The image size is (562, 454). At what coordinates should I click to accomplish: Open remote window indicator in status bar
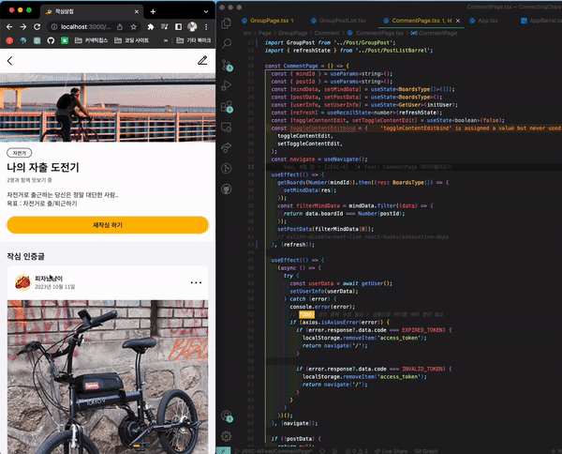pyautogui.click(x=223, y=451)
